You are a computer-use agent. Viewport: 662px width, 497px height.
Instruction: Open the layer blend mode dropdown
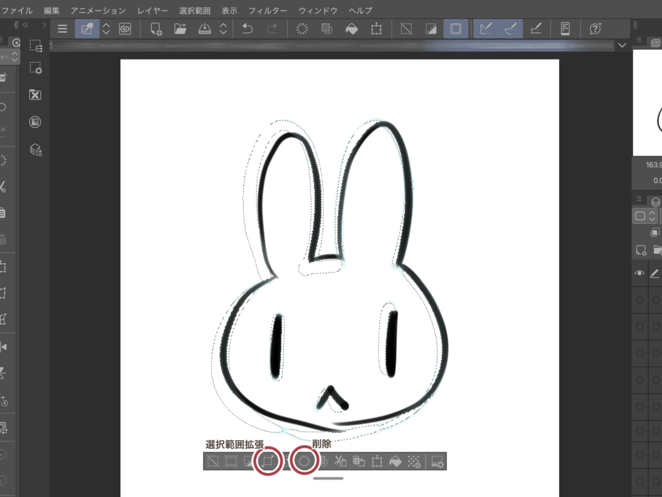646,216
